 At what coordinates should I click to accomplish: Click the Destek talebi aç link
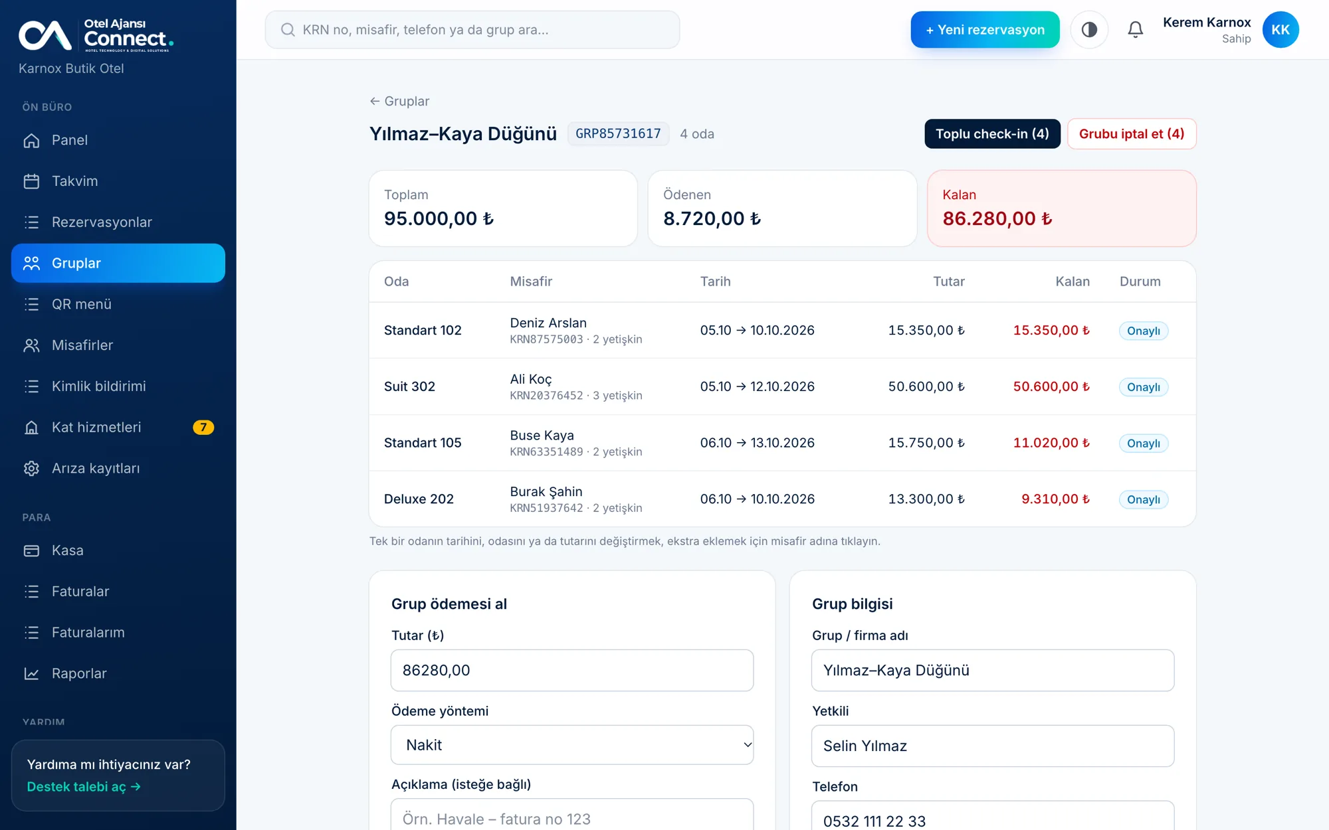(x=84, y=787)
